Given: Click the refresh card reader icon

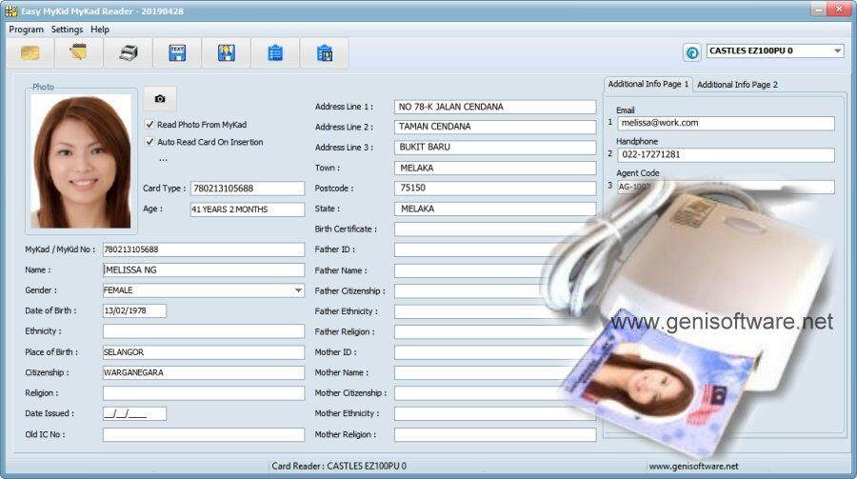Looking at the screenshot, I should click(x=692, y=52).
